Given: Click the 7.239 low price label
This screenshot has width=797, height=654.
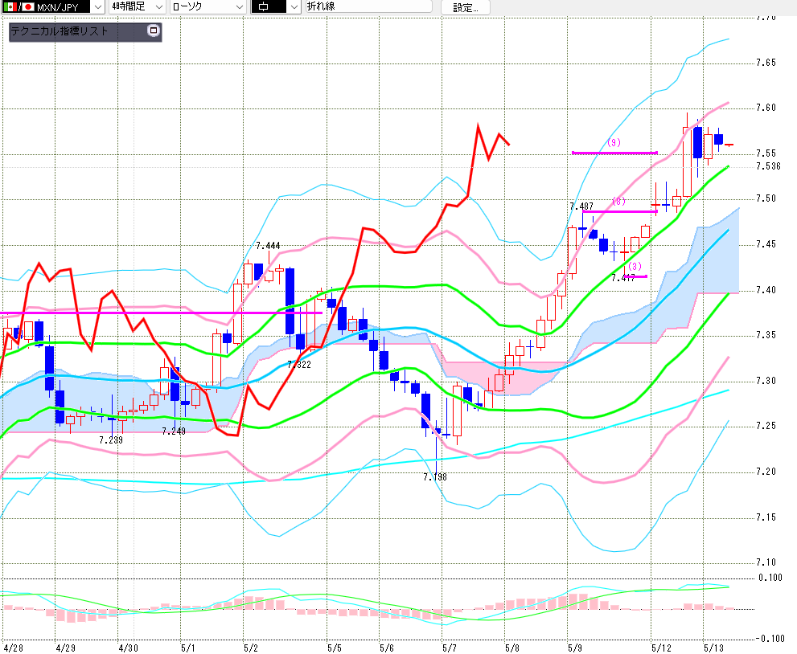Looking at the screenshot, I should point(111,440).
